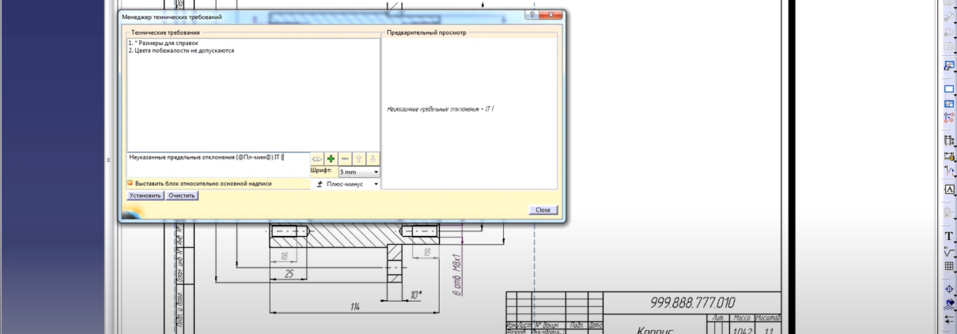This screenshot has height=334, width=957.
Task: Open the "Шрифт" 5 mm font size dropdown
Action: pyautogui.click(x=360, y=171)
